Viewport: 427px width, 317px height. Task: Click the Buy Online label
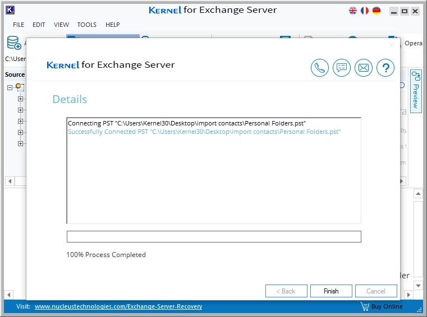pos(387,306)
